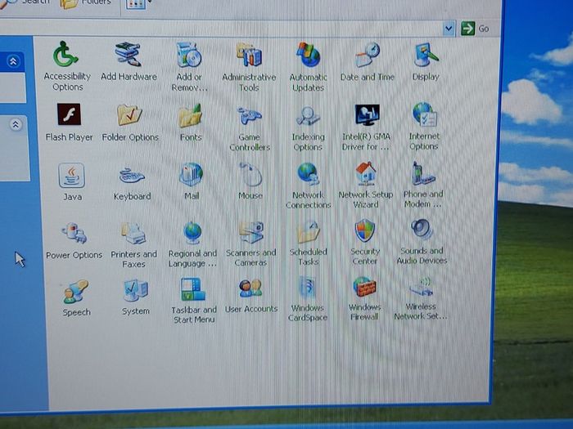The image size is (573, 429).
Task: Open Scheduled Tasks
Action: pos(308,243)
